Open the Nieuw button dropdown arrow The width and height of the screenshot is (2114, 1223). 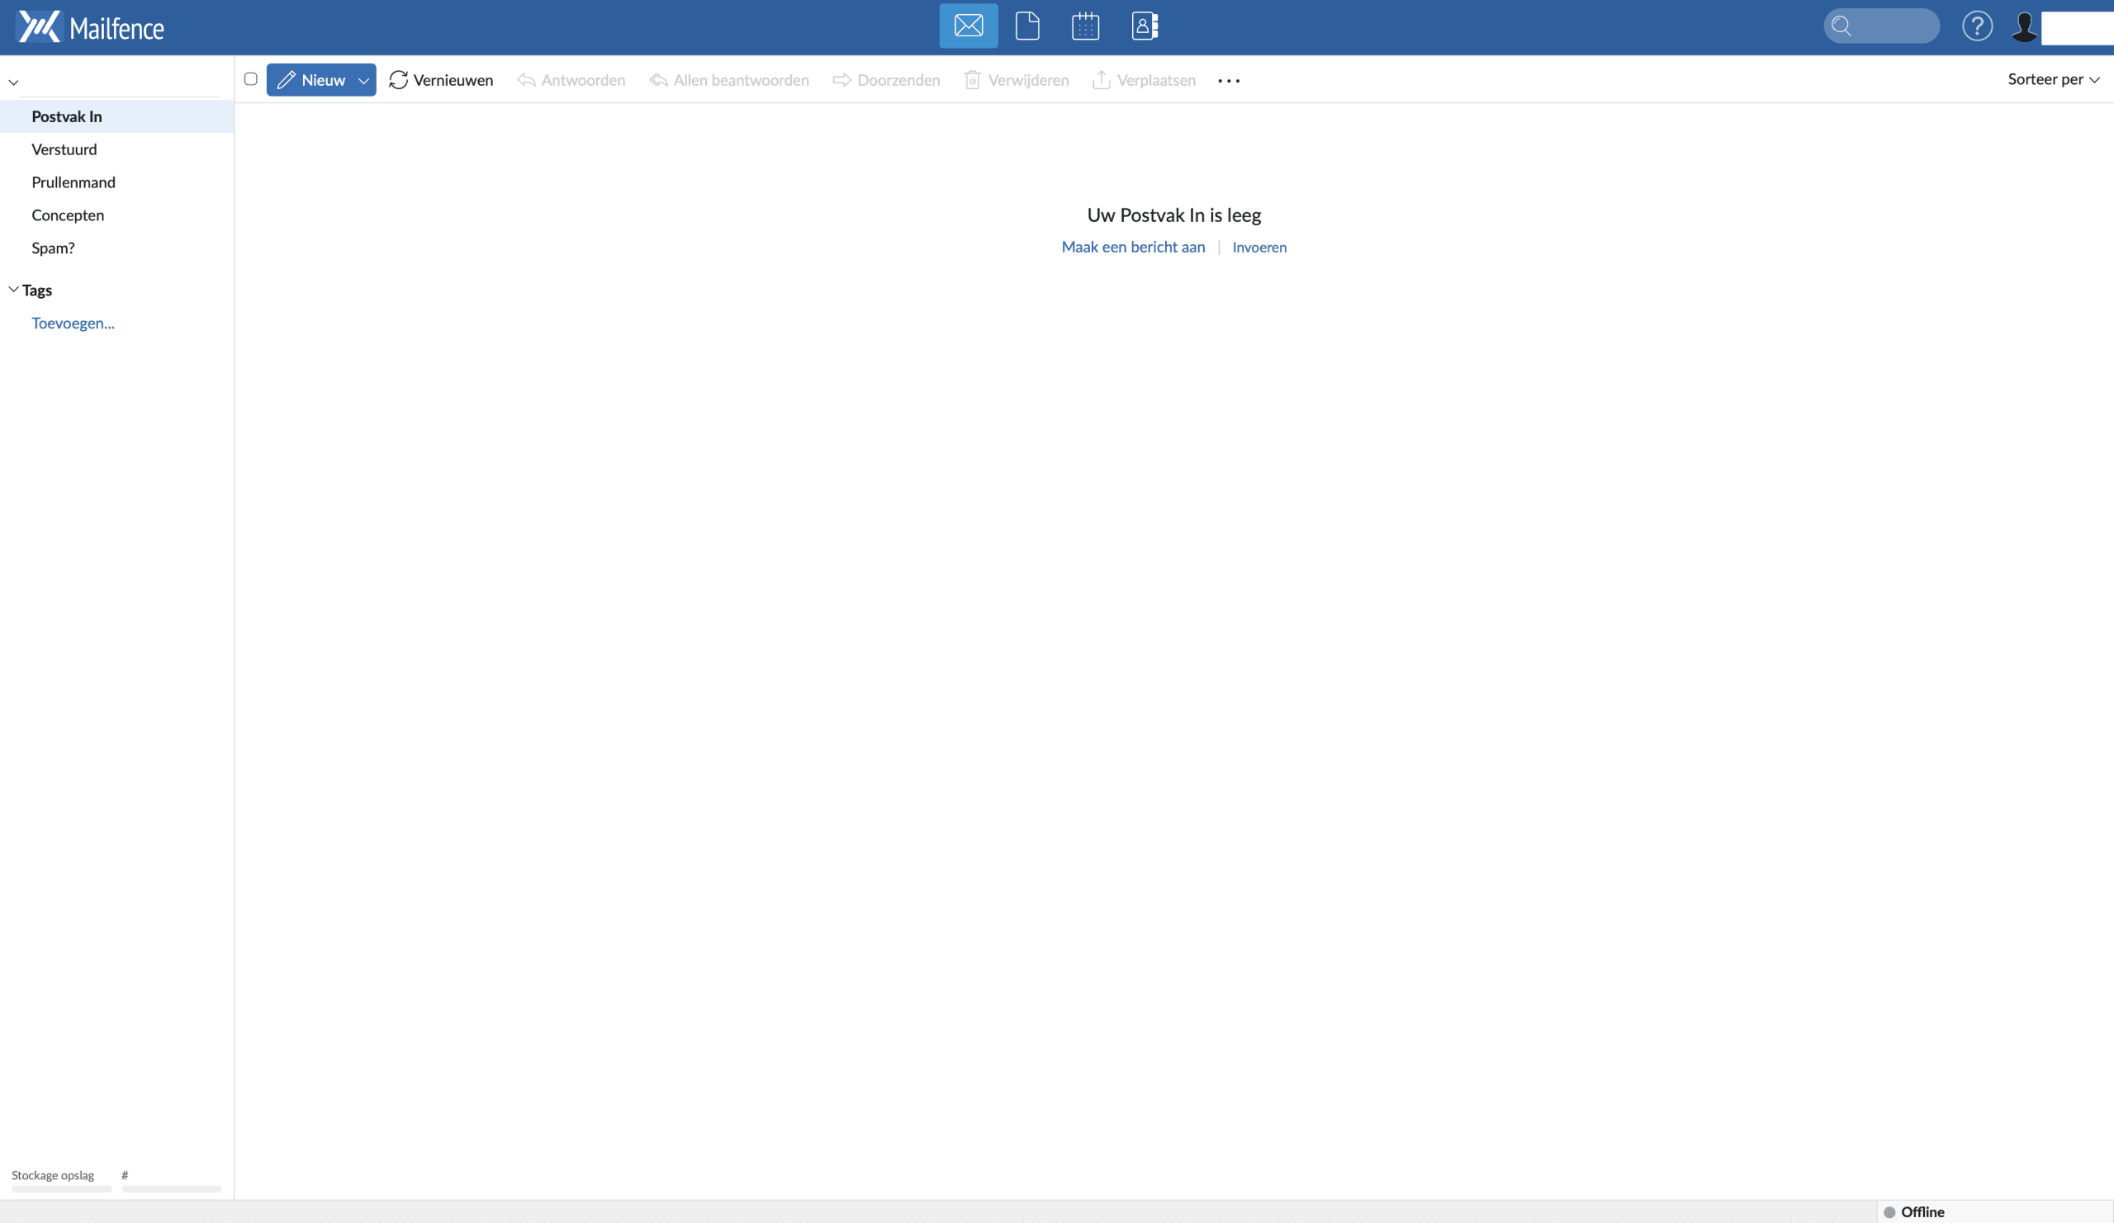pyautogui.click(x=363, y=79)
